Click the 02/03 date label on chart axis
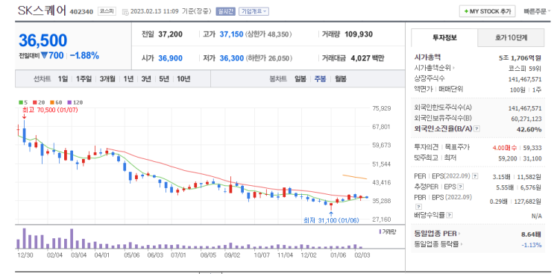The height and width of the screenshot is (274, 554). pyautogui.click(x=362, y=255)
